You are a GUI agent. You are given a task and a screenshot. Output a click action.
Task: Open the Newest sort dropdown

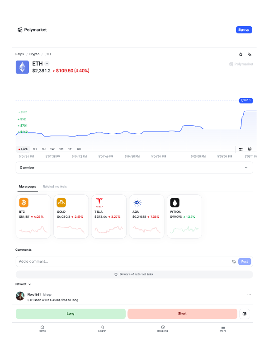pos(23,284)
